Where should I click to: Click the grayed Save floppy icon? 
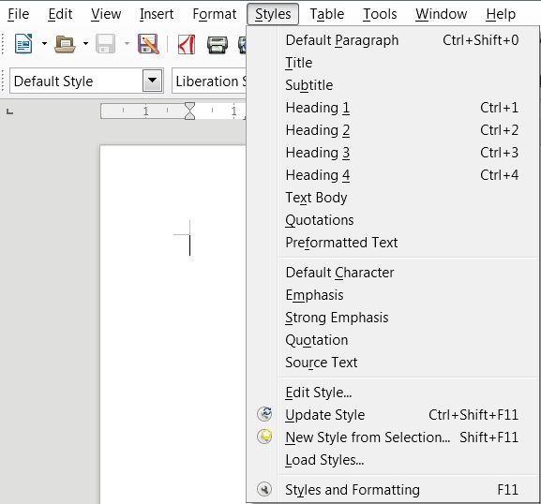pyautogui.click(x=105, y=44)
